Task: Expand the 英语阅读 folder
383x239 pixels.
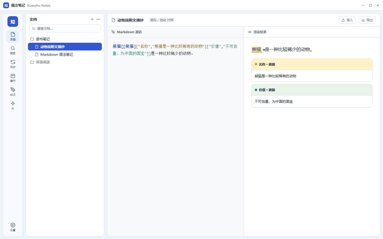Action: point(65,62)
